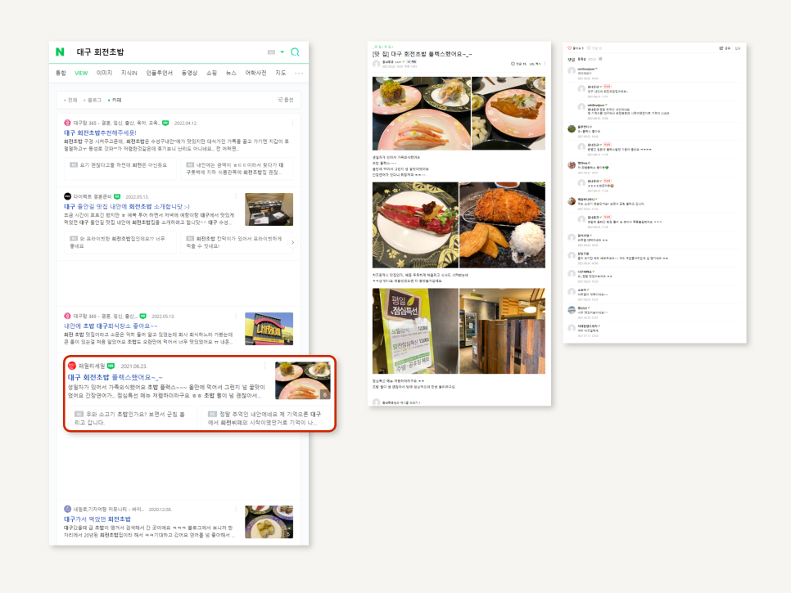Open the 내안에 restaurant sign thumbnail
This screenshot has width=791, height=593.
click(269, 329)
